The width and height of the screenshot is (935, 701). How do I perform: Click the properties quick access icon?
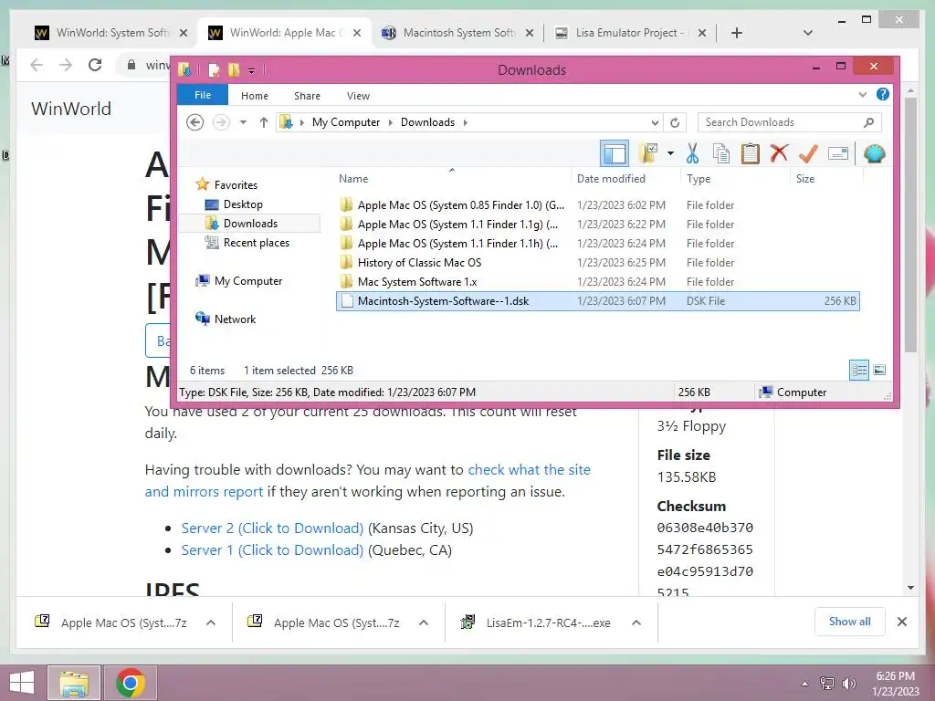(x=214, y=69)
